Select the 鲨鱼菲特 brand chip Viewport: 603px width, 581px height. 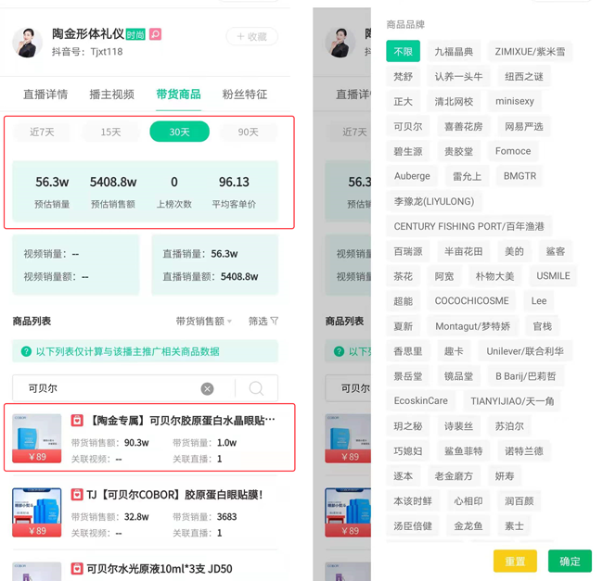click(463, 451)
